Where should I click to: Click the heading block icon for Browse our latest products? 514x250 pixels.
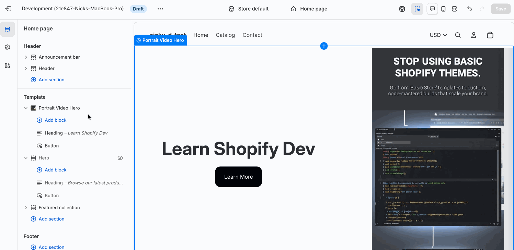coord(39,183)
